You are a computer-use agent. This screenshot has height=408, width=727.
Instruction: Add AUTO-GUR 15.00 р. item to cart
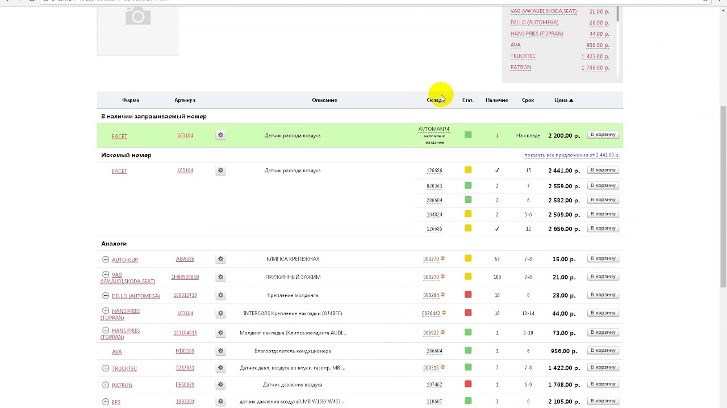click(x=603, y=258)
